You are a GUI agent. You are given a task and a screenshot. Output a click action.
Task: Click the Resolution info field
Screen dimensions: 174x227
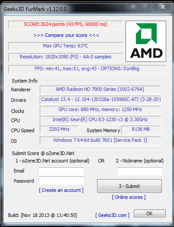66,58
